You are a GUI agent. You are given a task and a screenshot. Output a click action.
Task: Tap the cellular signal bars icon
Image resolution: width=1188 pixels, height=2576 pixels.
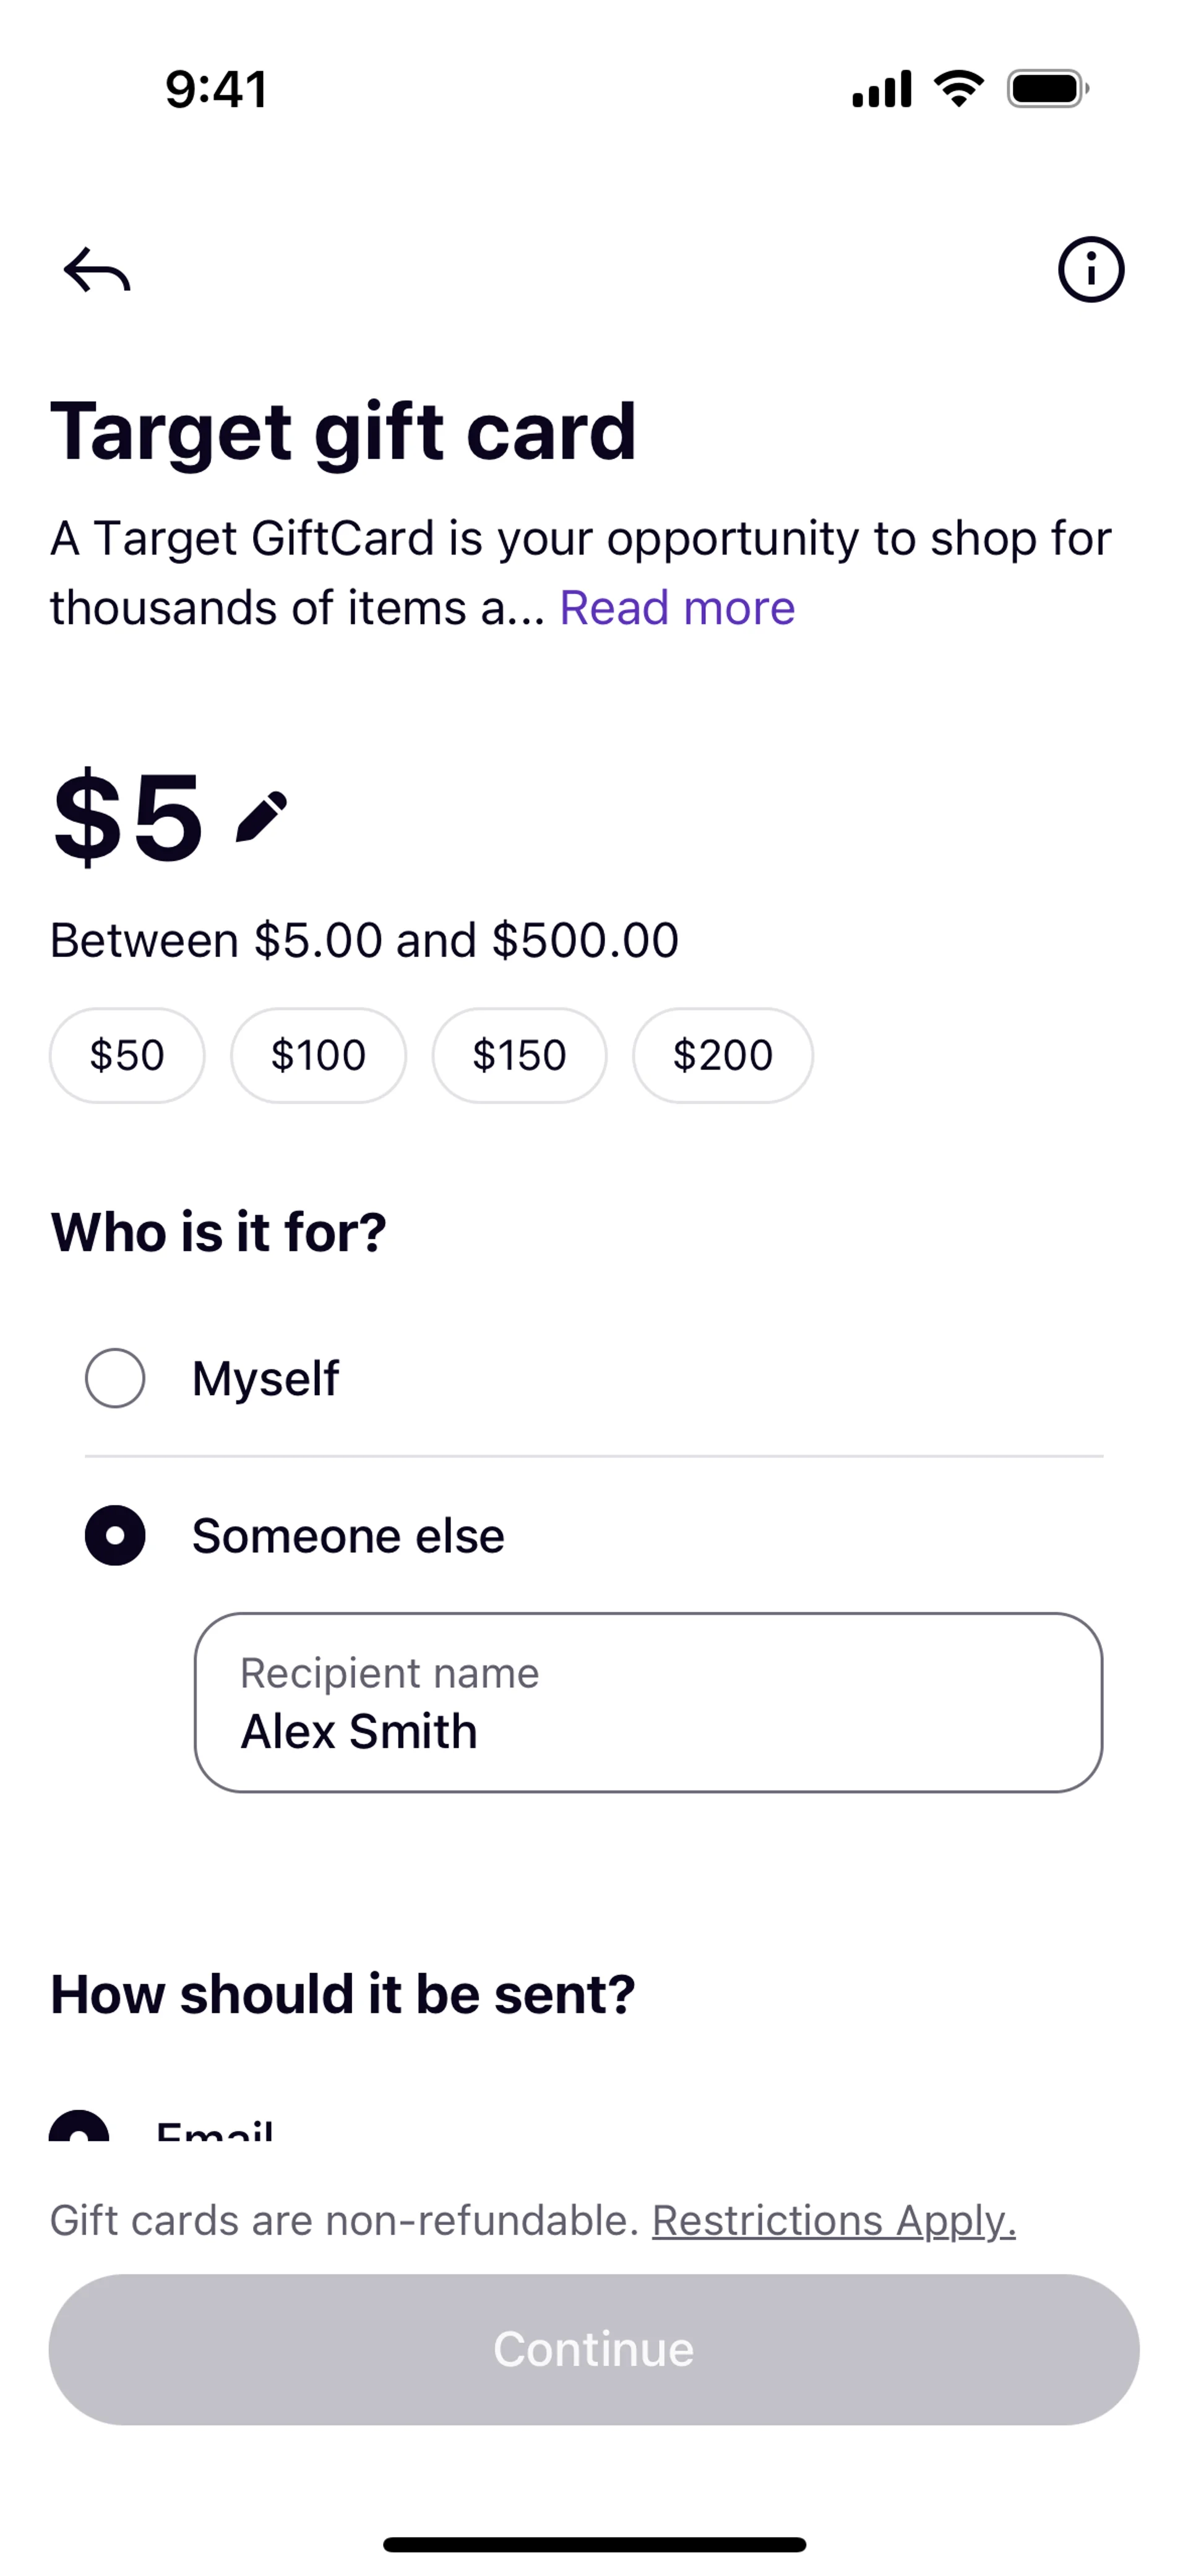[x=881, y=89]
